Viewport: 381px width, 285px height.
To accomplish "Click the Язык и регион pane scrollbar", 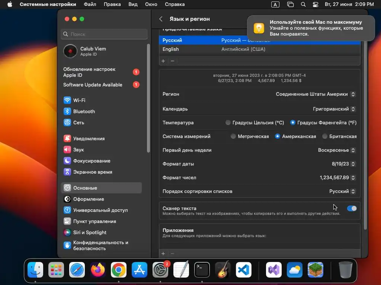I will pyautogui.click(x=365, y=135).
